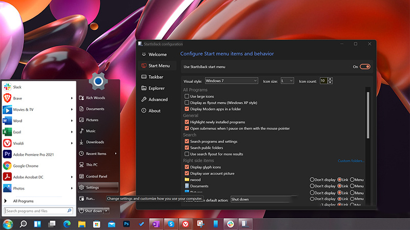Increase Icon count with the up arrow
This screenshot has width=410, height=230.
[330, 79]
